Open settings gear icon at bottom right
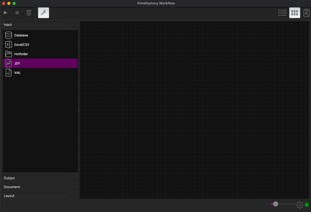Viewport: 311px width, 212px height. coord(300,205)
